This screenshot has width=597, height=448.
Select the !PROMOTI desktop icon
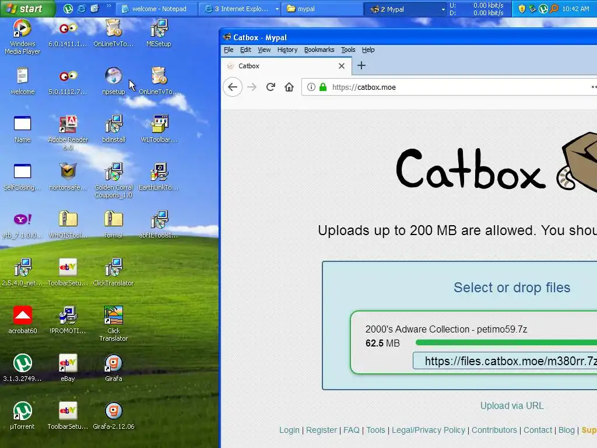pyautogui.click(x=68, y=320)
